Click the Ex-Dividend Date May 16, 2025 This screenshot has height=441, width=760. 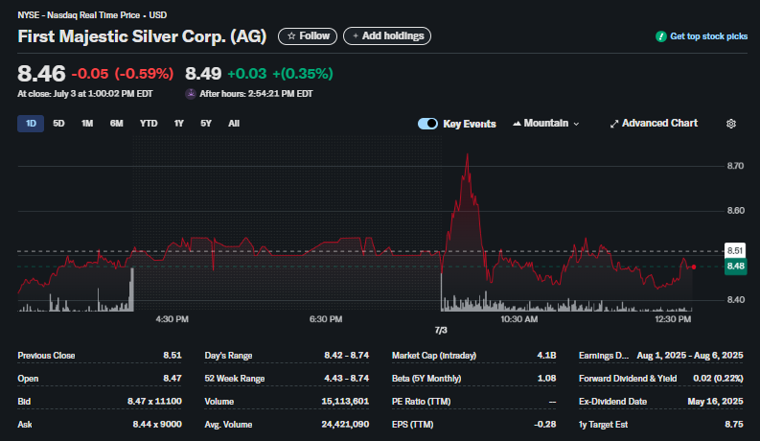[715, 402]
